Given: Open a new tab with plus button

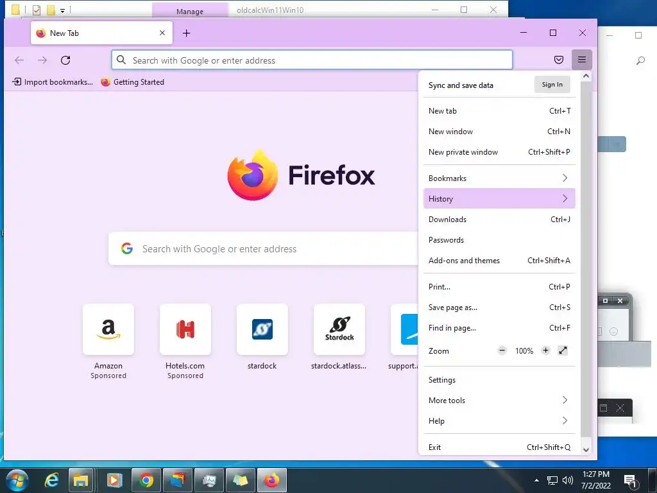Looking at the screenshot, I should tap(187, 33).
